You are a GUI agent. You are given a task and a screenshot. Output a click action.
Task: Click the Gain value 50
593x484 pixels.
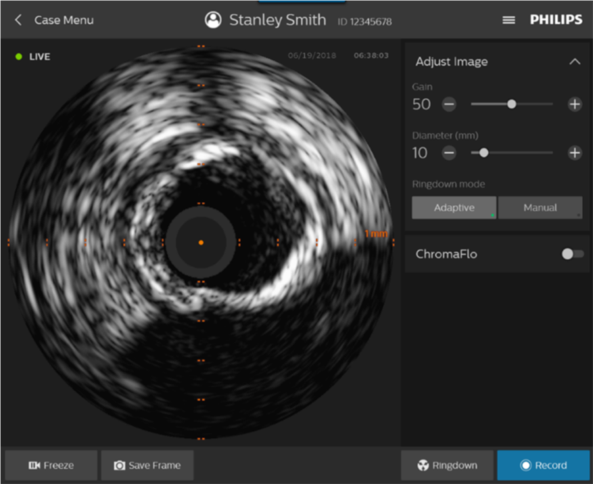coord(421,104)
